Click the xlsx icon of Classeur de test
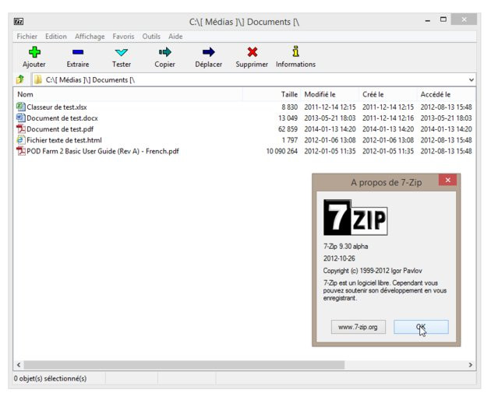Screen dimensions: 491x400 click(21, 107)
